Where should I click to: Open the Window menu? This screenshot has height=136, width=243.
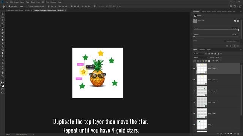tap(53, 2)
